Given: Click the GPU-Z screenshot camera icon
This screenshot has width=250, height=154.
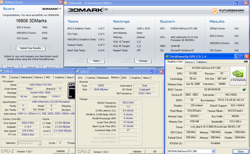Looking at the screenshot, I should click(246, 62).
